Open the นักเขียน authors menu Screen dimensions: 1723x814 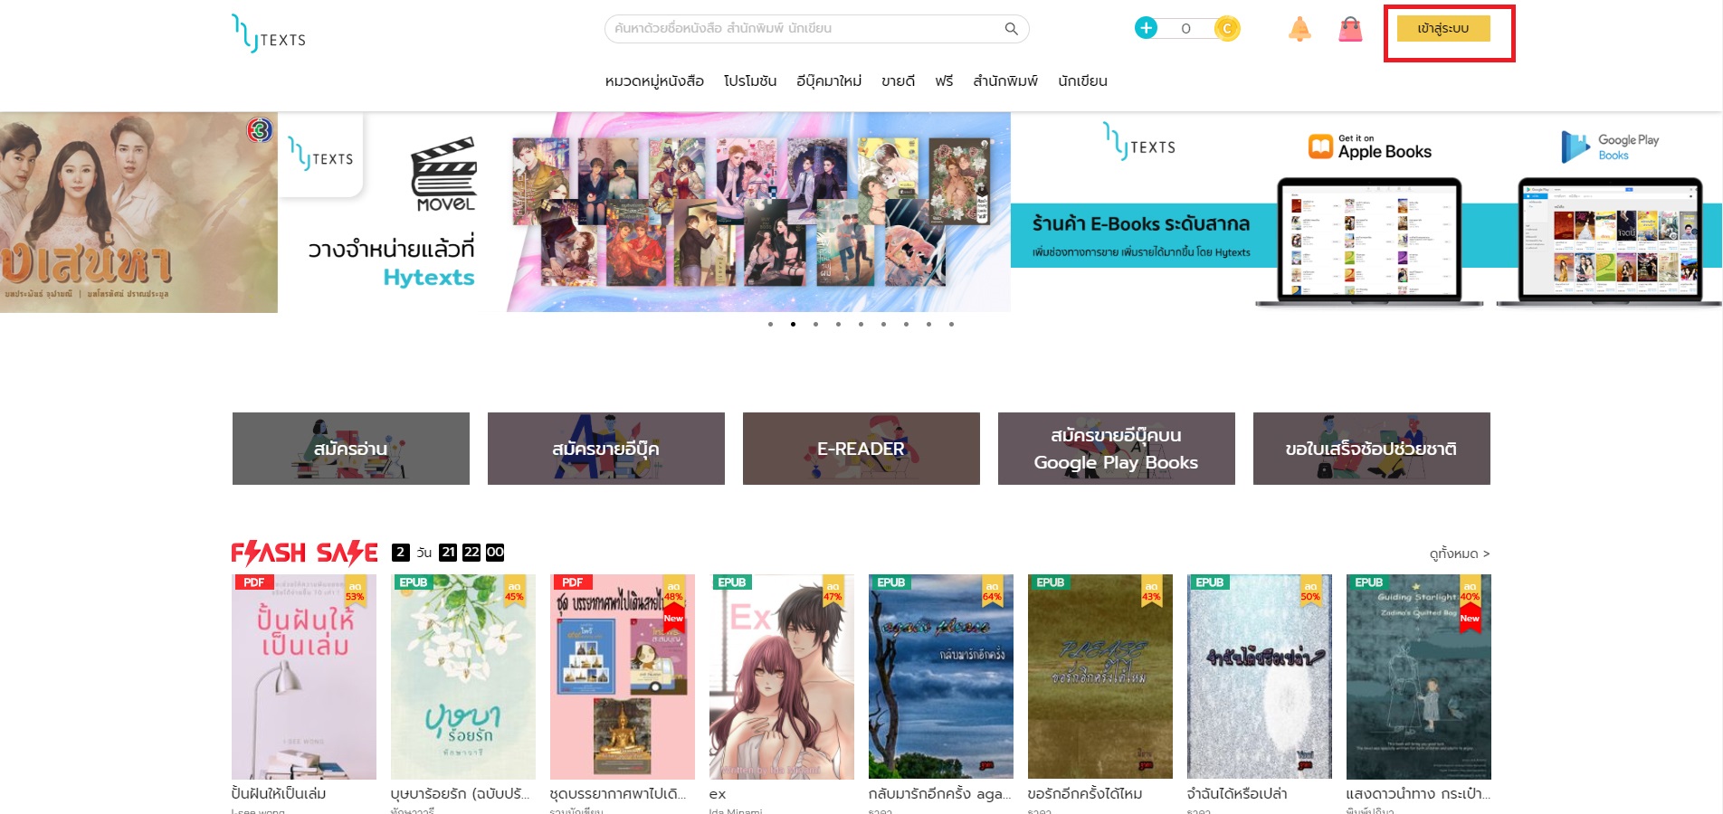tap(1083, 80)
